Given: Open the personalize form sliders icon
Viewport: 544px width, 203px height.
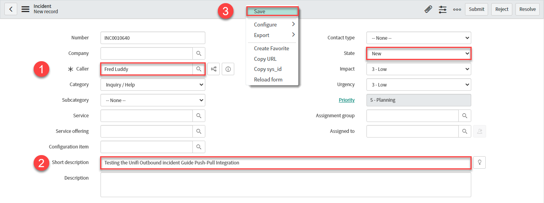Looking at the screenshot, I should pyautogui.click(x=442, y=9).
